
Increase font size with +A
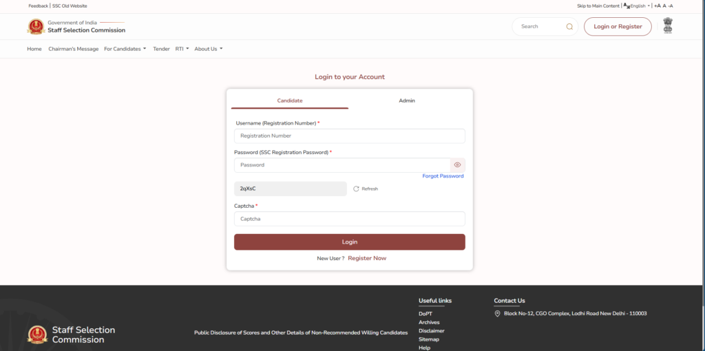click(657, 6)
